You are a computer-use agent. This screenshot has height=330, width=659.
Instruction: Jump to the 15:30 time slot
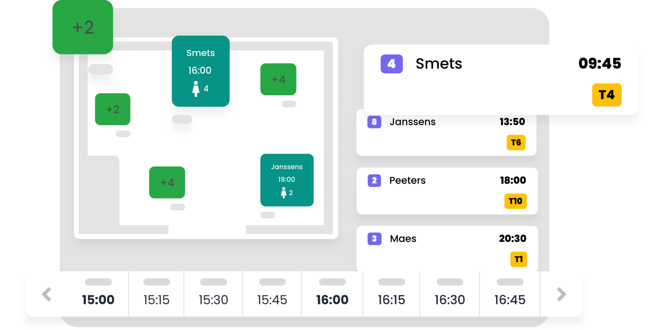click(x=213, y=300)
